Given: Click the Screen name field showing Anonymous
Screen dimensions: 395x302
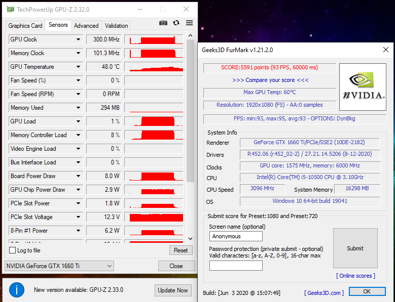Looking at the screenshot, I should [x=236, y=236].
